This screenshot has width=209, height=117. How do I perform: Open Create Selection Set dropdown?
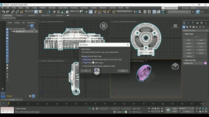click(124, 11)
